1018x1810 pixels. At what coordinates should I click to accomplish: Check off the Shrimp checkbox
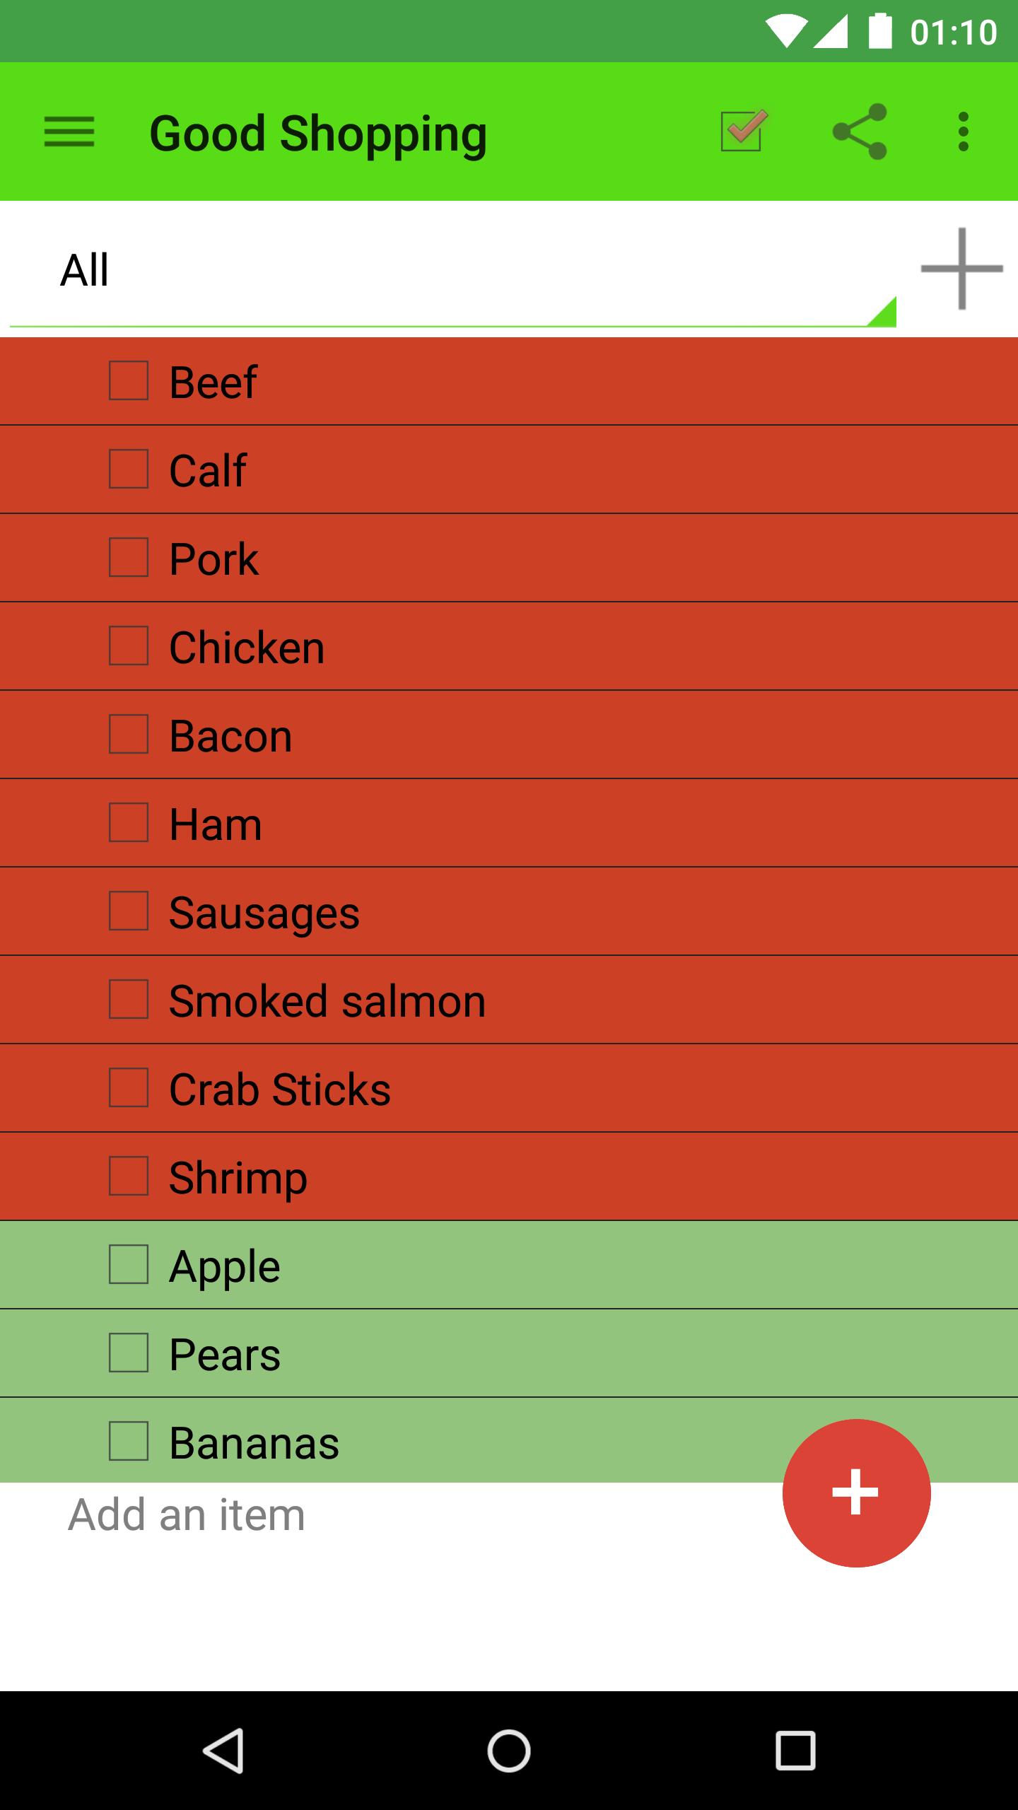(129, 1176)
